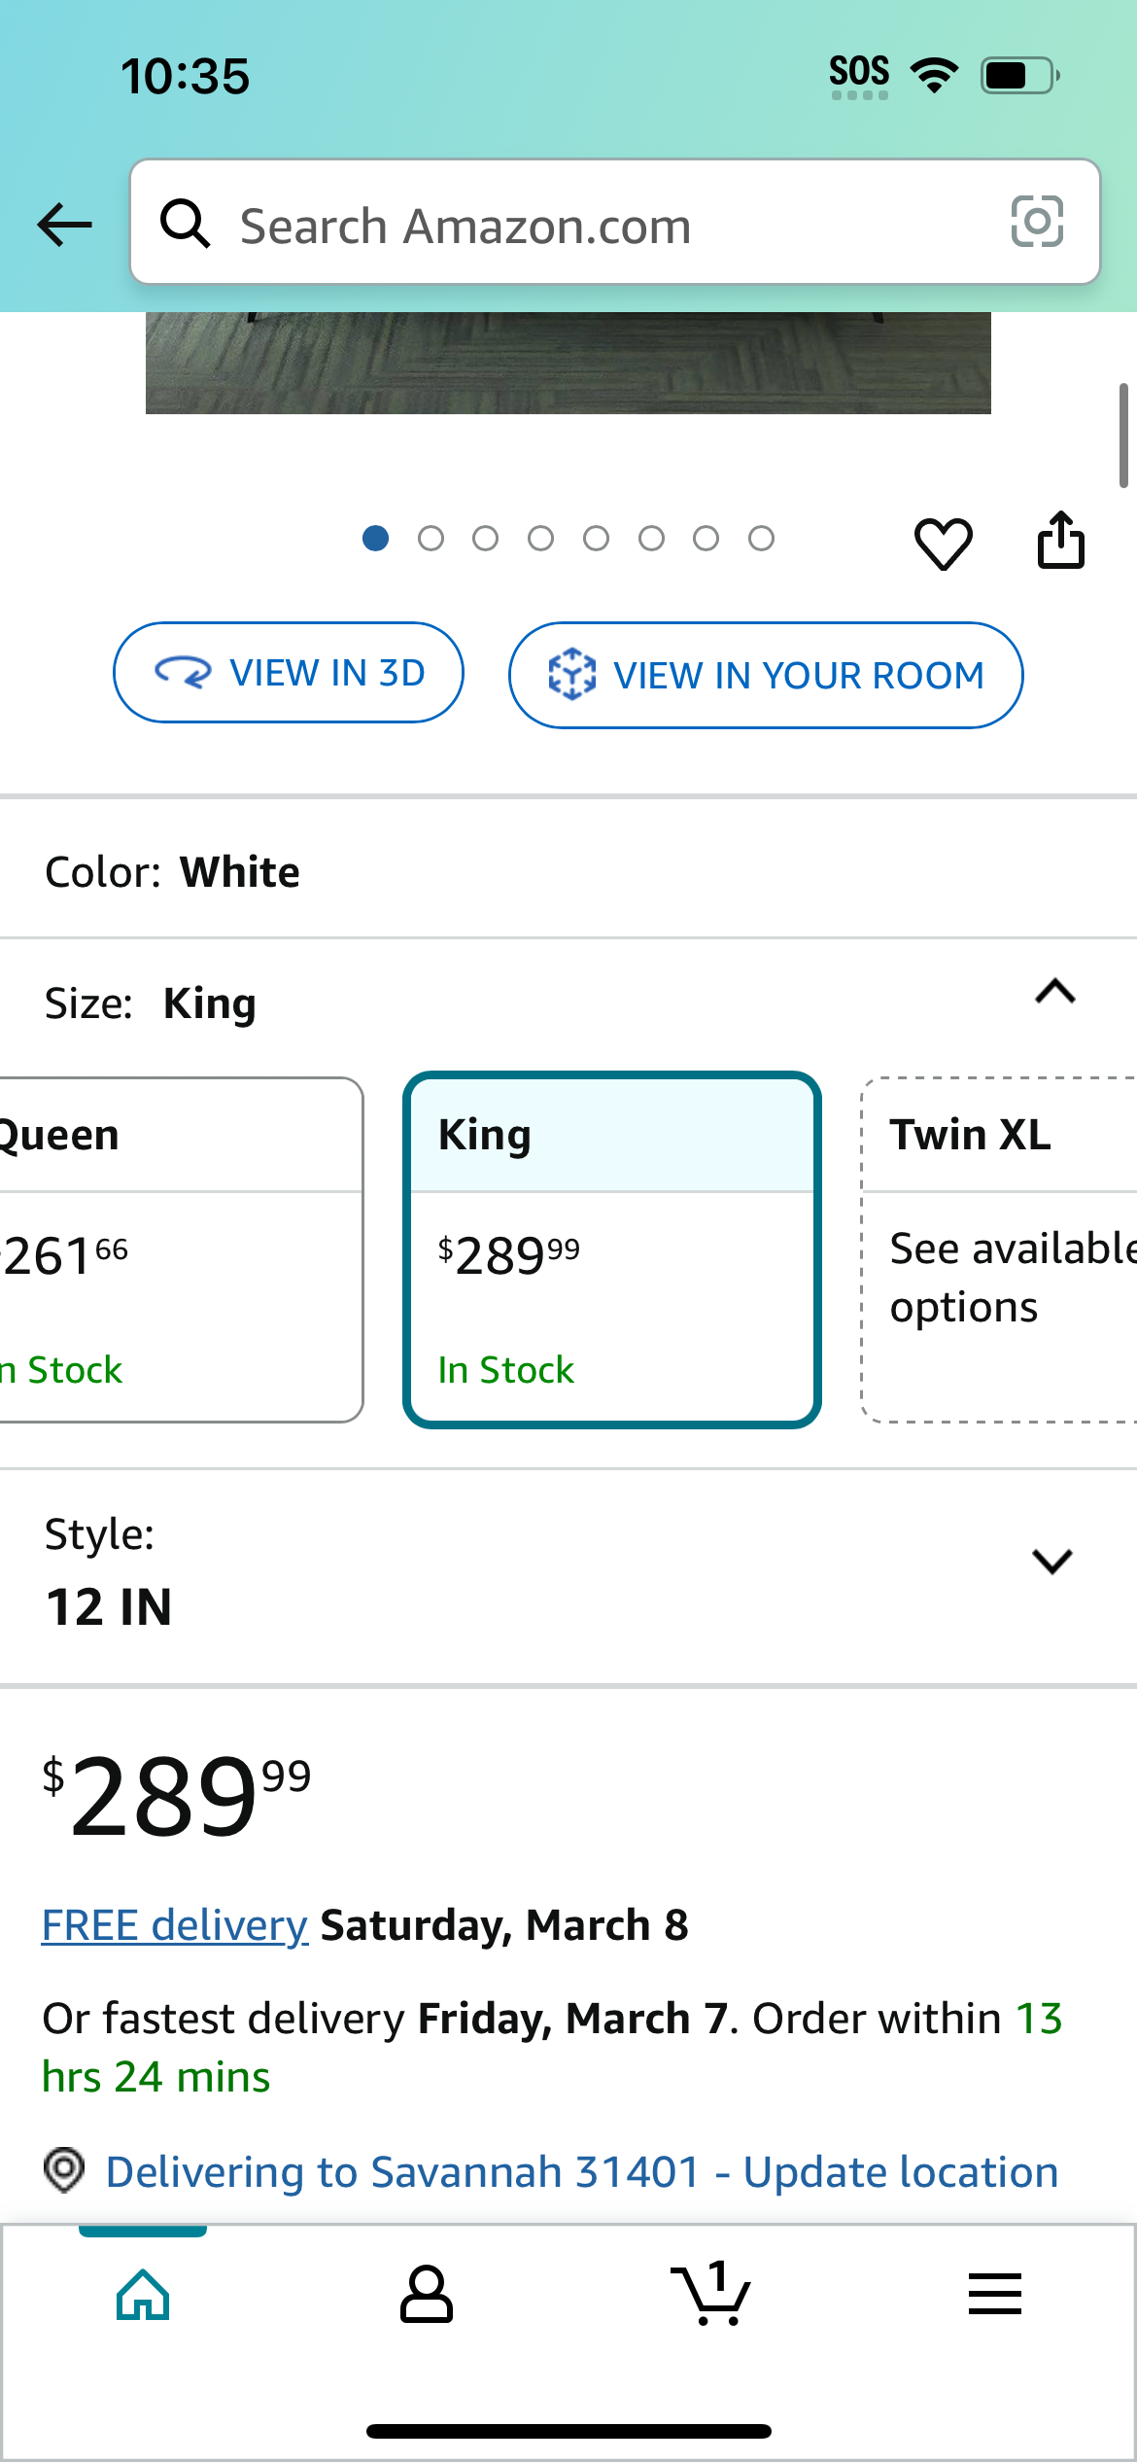Tap VIEW IN YOUR ROOM button
Viewport: 1137px width, 2462px height.
[x=766, y=675]
